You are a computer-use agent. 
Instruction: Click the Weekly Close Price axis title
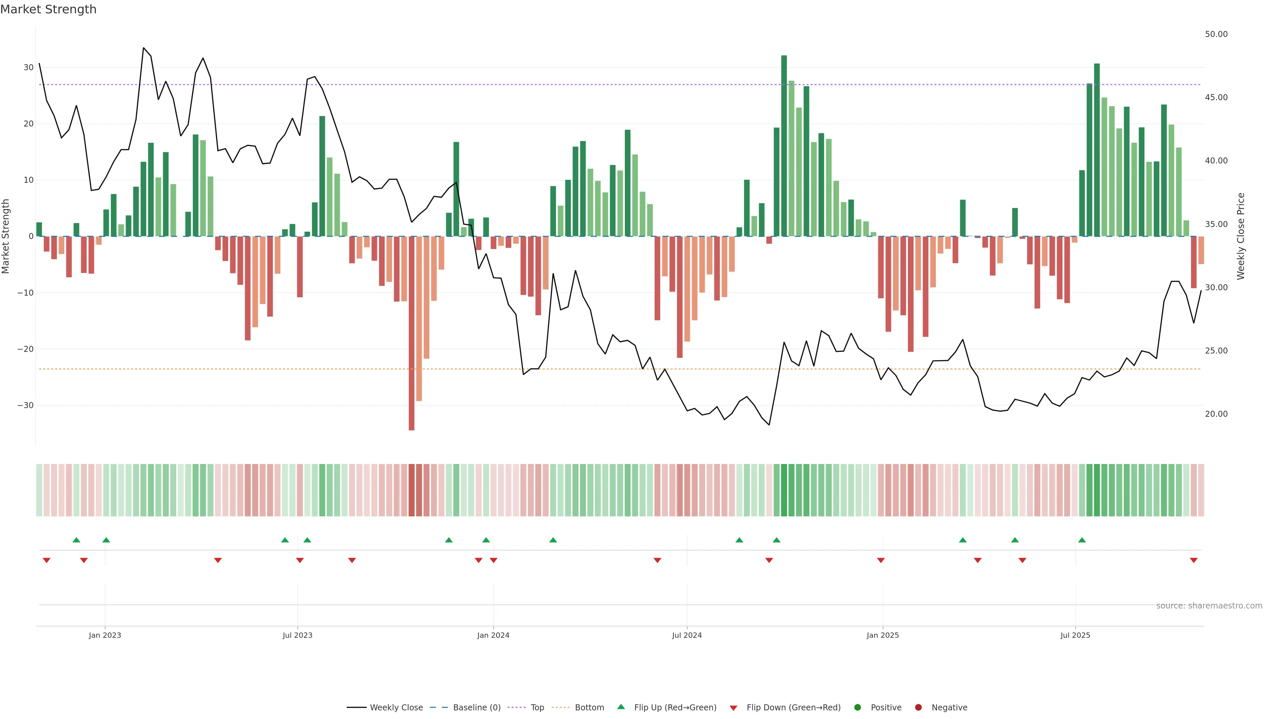tap(1241, 236)
